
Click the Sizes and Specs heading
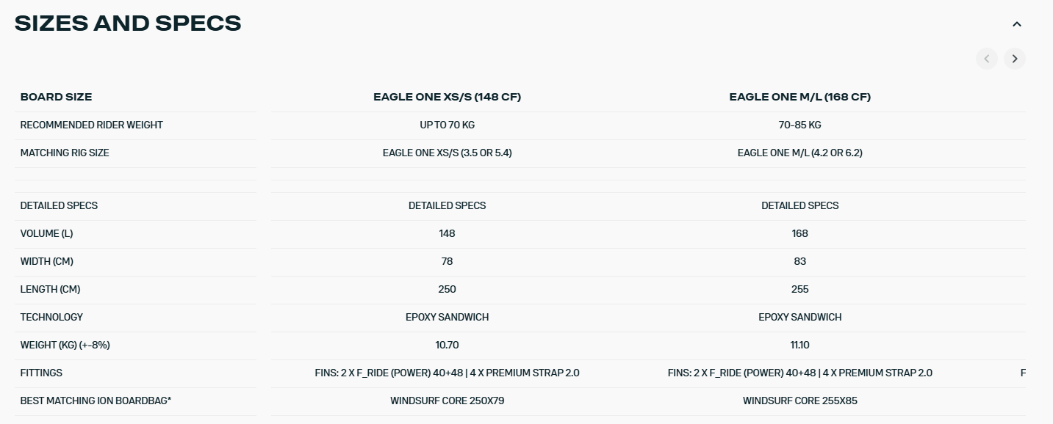pos(128,23)
